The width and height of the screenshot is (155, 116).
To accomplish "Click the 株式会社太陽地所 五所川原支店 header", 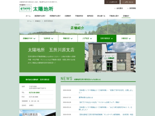I will pyautogui.click(x=37, y=80).
